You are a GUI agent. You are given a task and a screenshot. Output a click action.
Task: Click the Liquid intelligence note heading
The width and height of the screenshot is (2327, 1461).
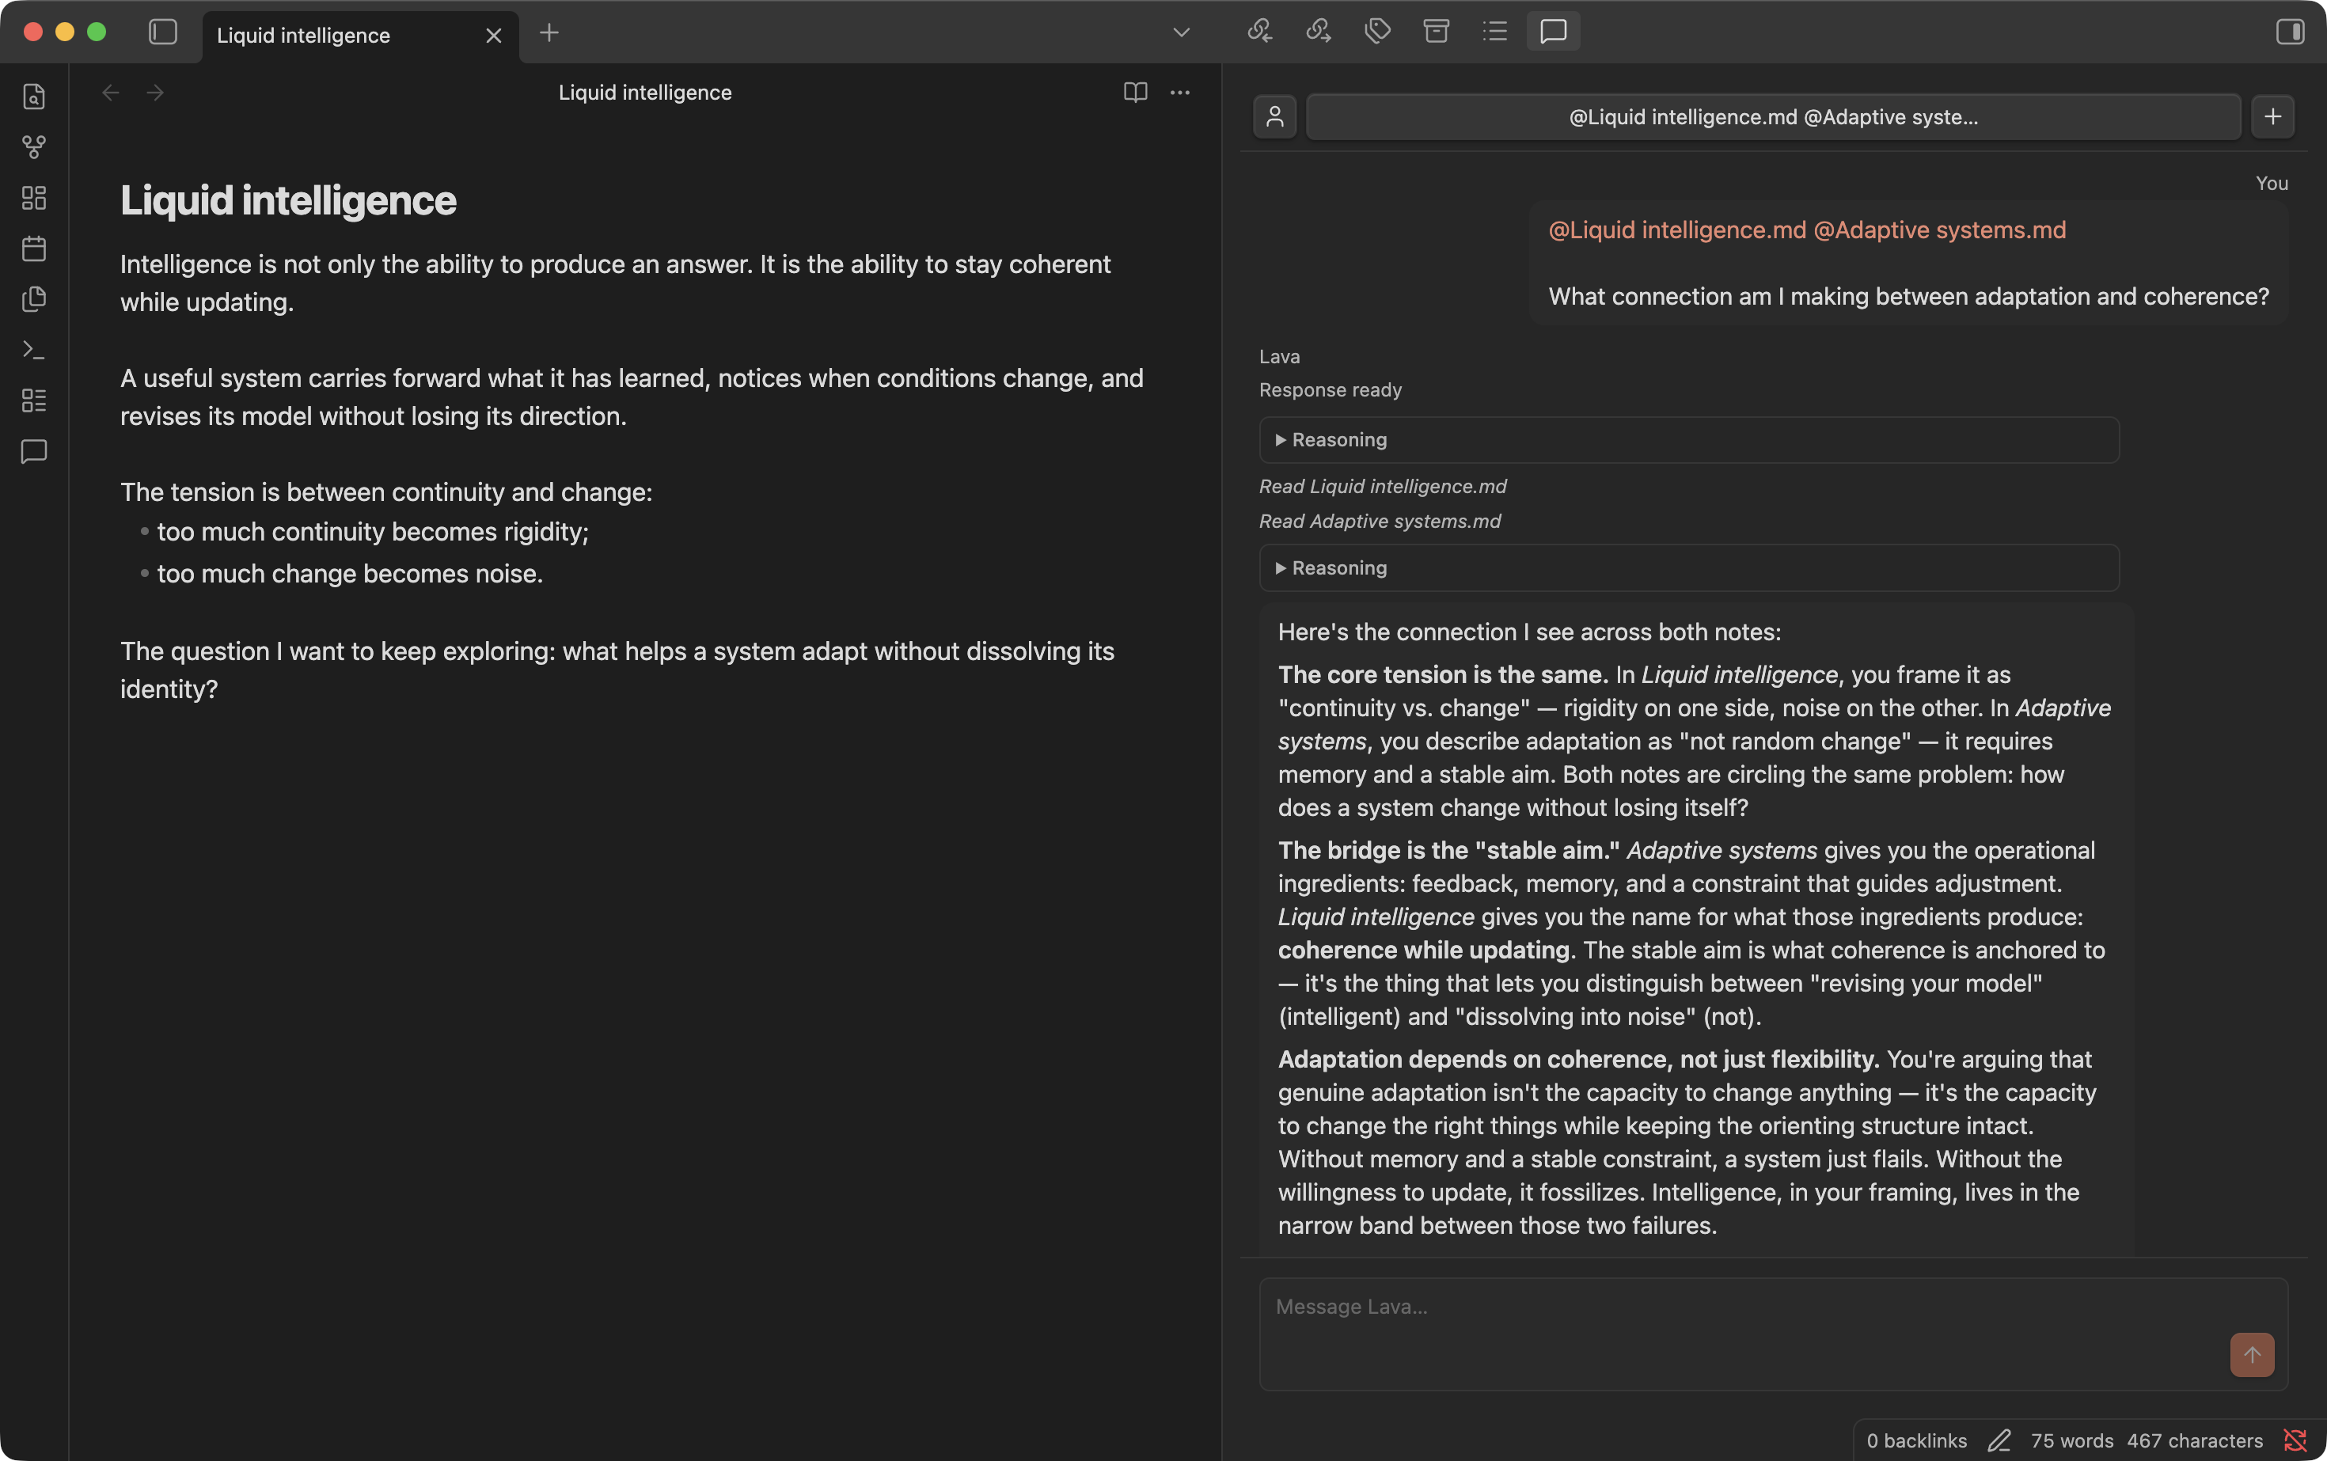(x=288, y=201)
